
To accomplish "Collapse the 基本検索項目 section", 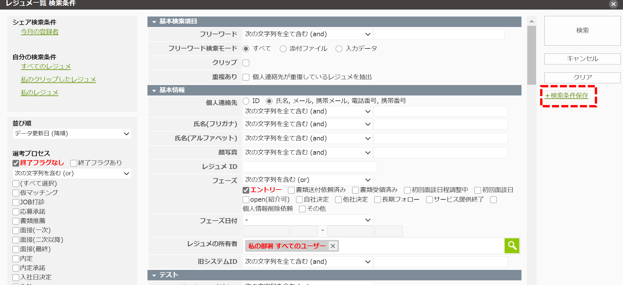I will (x=154, y=21).
